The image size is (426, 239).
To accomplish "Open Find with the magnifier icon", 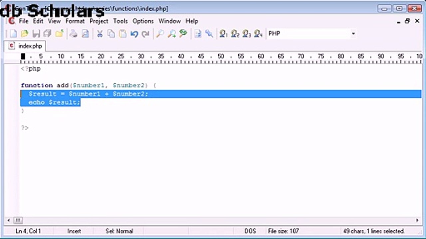I will (x=160, y=34).
